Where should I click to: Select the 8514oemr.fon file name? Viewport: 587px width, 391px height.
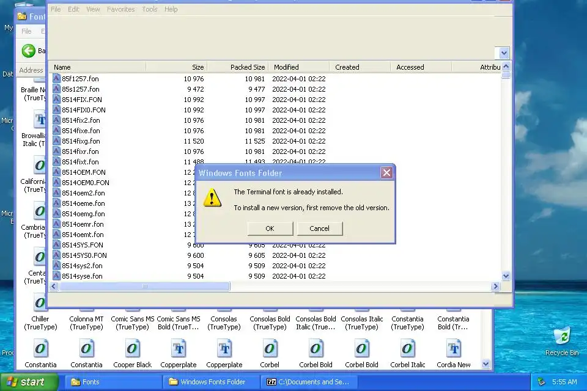tap(83, 224)
